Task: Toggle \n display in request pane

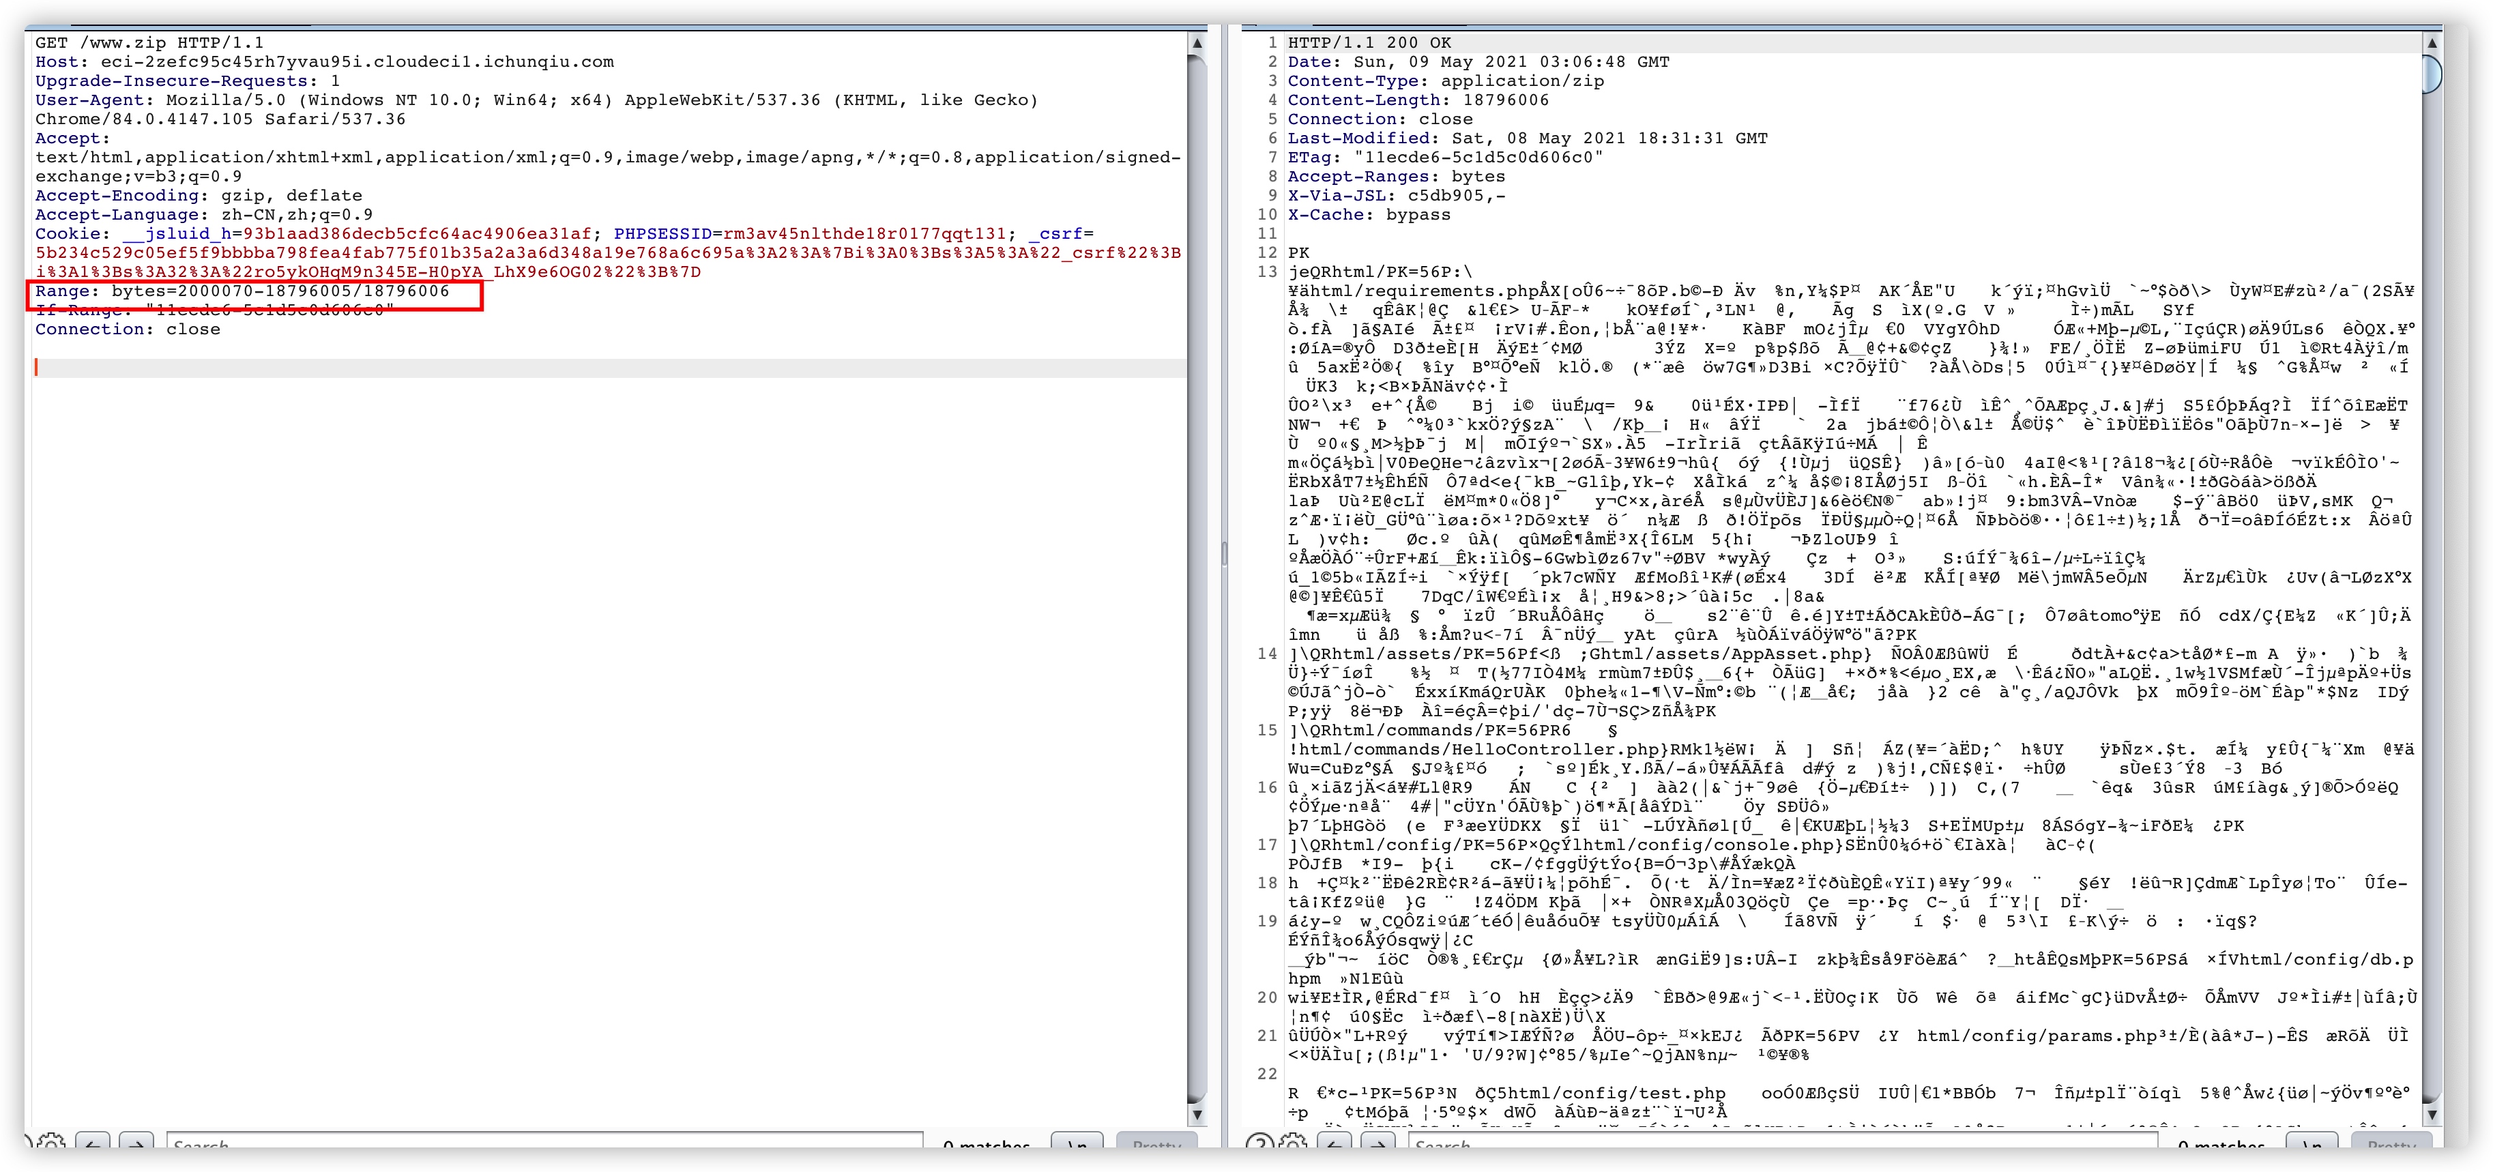Action: click(x=1076, y=1144)
